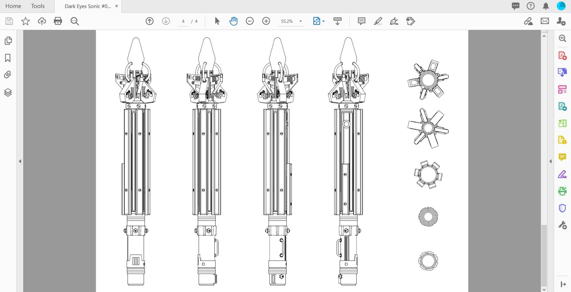Open More Tools wrench icon
The image size is (571, 292).
562,225
